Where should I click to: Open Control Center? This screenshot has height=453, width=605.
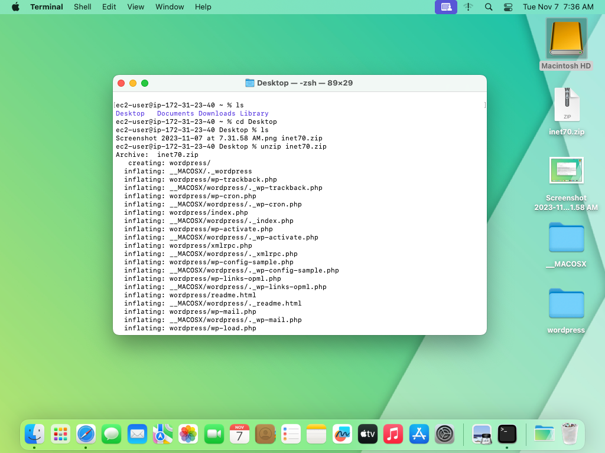point(508,7)
